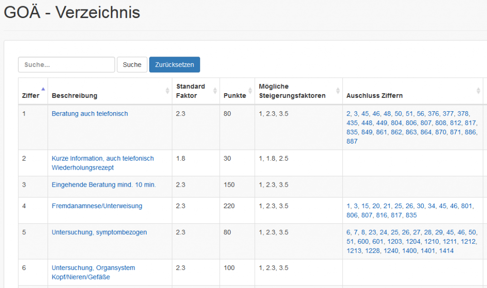Open Untersuchung, symptombezogen link

point(99,232)
